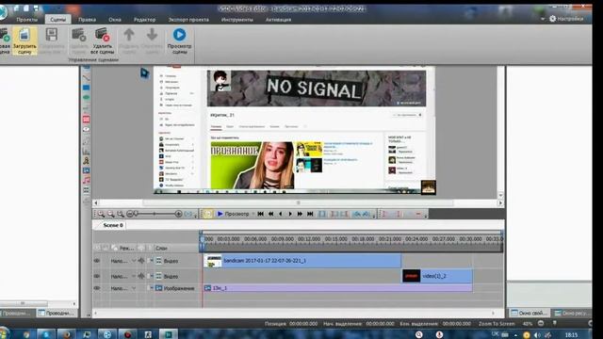Select the animation figure tool in the side toolbar

86,161
